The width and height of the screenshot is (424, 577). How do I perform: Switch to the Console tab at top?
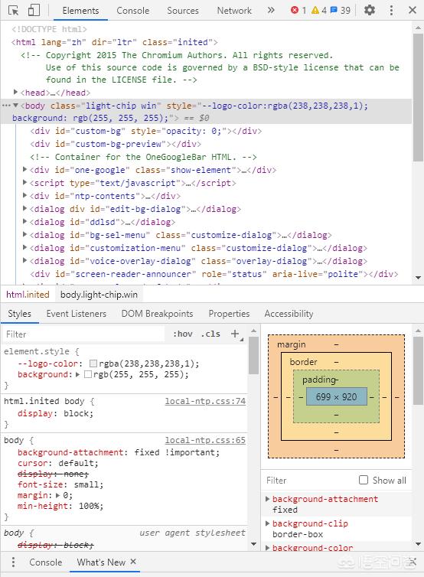click(x=133, y=10)
